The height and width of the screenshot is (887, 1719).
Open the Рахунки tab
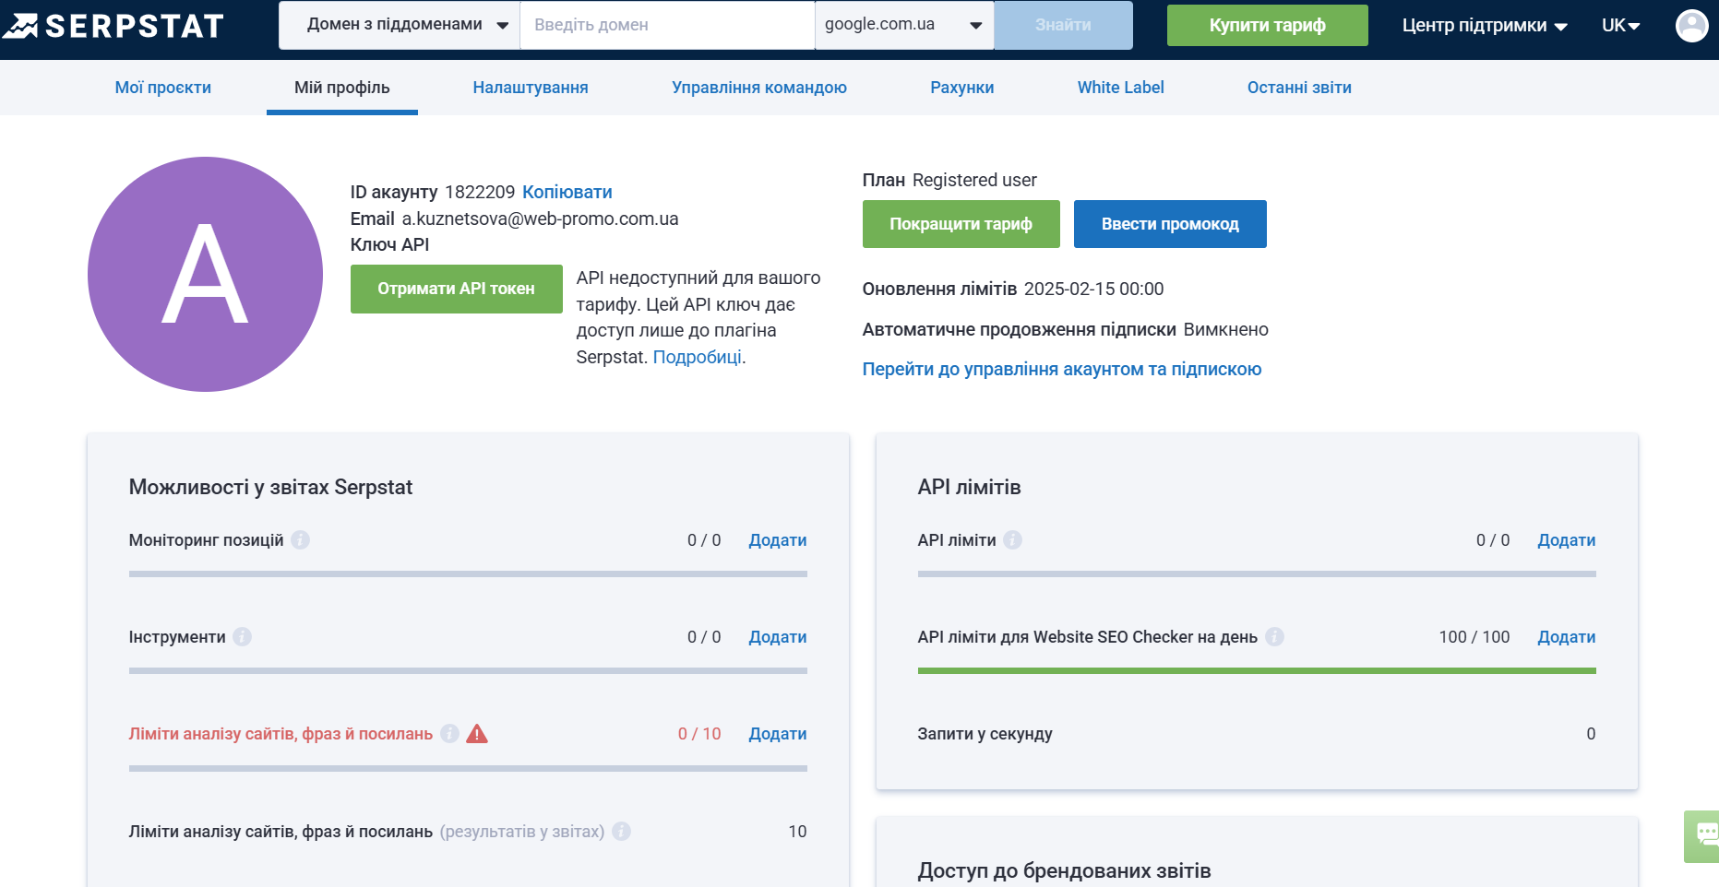tap(961, 88)
